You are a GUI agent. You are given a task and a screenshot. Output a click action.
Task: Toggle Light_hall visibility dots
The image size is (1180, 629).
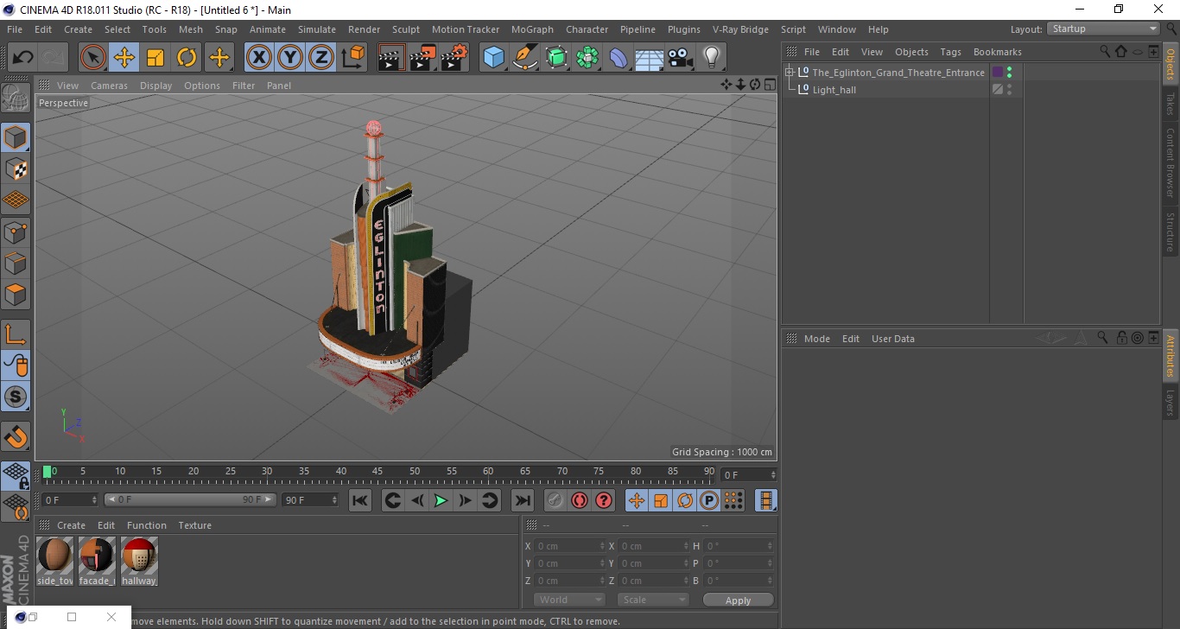point(1009,89)
